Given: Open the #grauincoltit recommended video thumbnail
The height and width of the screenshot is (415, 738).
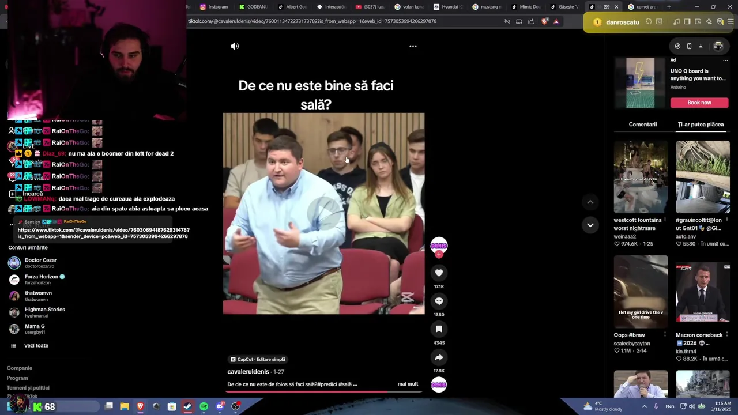Looking at the screenshot, I should (x=702, y=177).
